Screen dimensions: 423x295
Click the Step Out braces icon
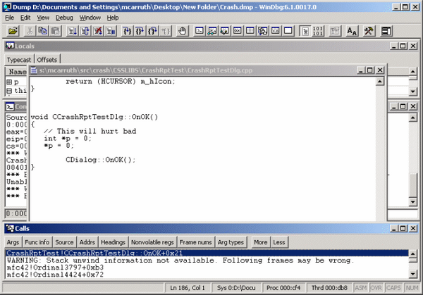153,31
